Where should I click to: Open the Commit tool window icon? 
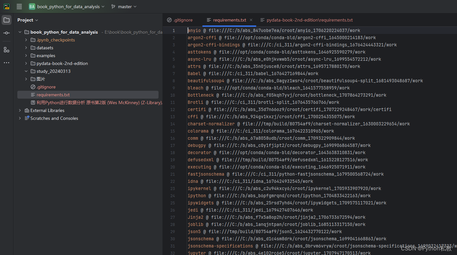point(6,33)
